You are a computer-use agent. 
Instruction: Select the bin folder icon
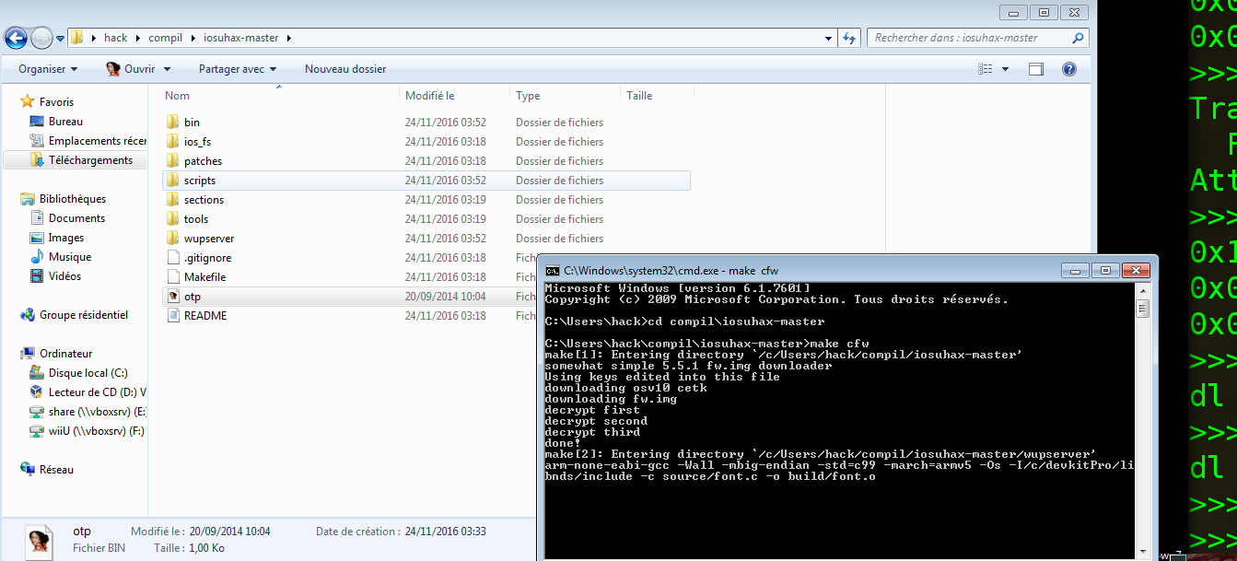point(172,123)
